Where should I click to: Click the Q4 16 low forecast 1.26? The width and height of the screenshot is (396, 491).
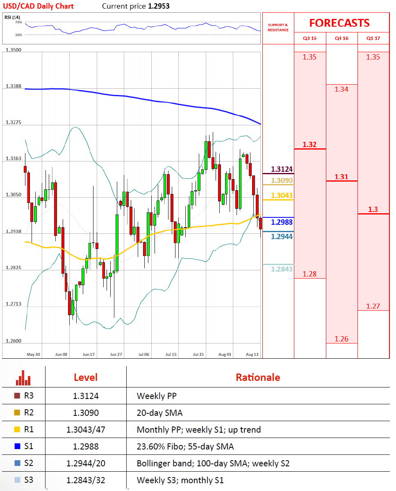point(341,339)
